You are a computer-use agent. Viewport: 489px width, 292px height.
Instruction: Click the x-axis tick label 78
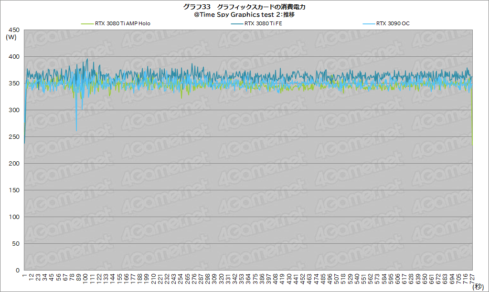click(x=72, y=277)
